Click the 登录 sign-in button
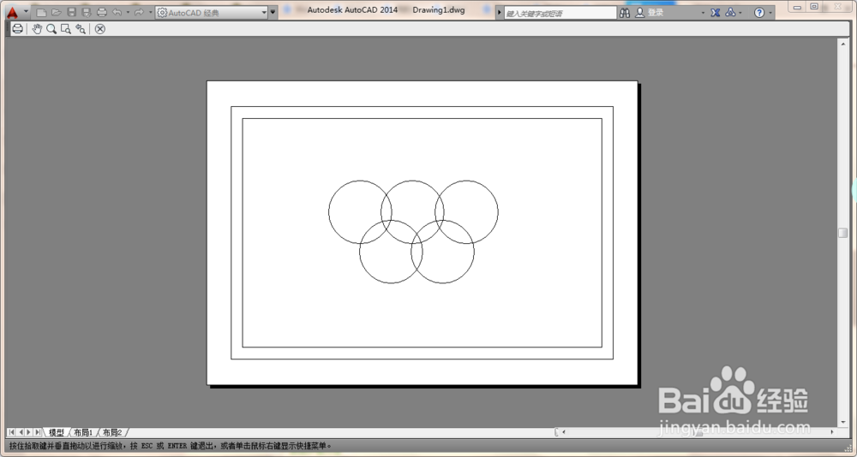Screen dimensions: 857x457 pyautogui.click(x=650, y=13)
